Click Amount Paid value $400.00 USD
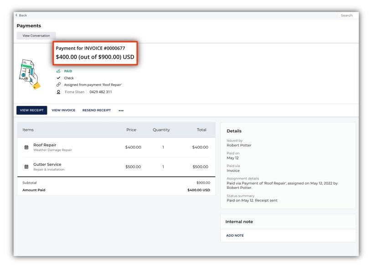This screenshot has width=371, height=268. 199,190
